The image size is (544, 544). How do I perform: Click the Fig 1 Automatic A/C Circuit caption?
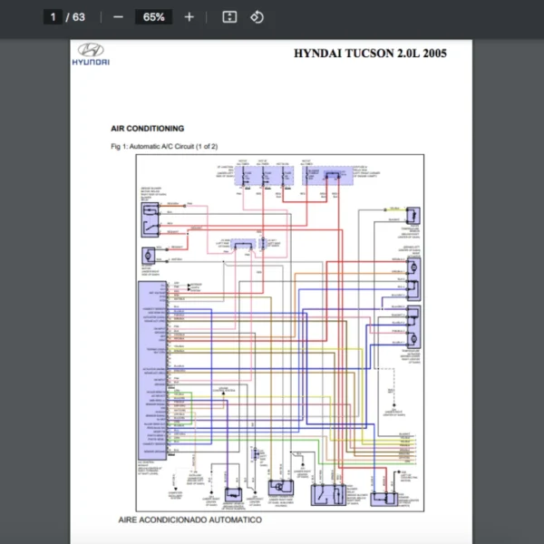(x=163, y=146)
